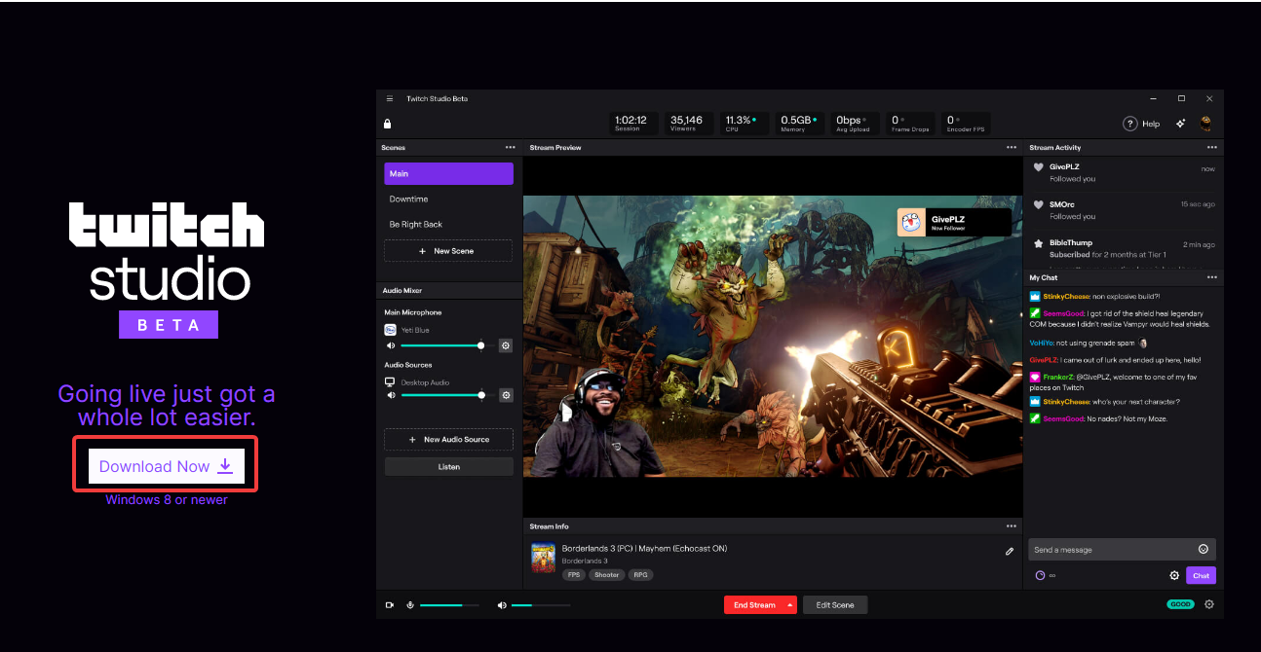This screenshot has width=1261, height=652.
Task: Open Desktop Audio gear settings
Action: [506, 395]
